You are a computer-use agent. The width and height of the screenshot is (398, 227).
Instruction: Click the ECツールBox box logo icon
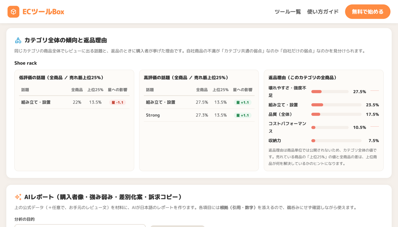(13, 12)
